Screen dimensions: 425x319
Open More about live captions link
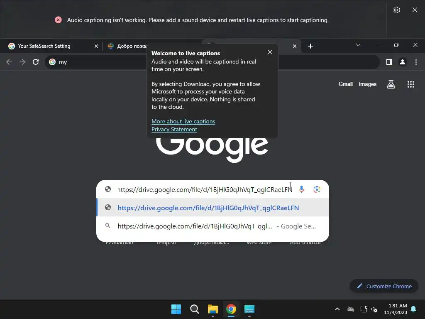click(183, 122)
